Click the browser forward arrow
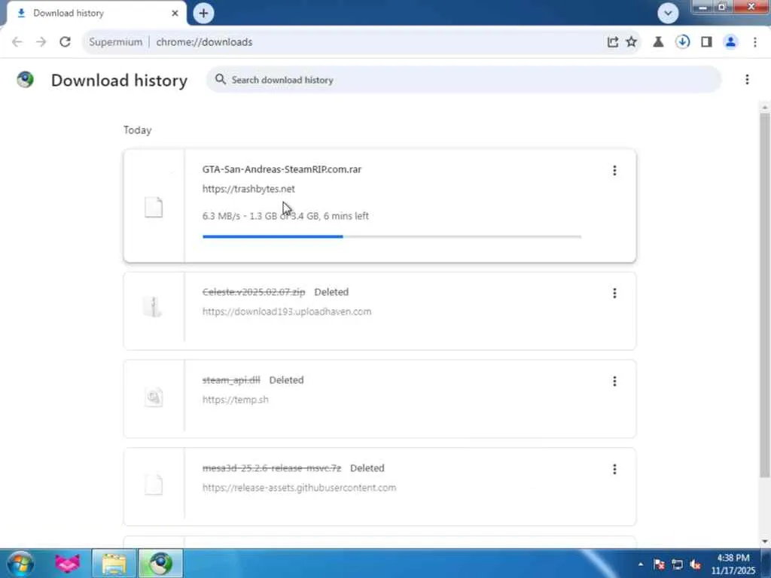 pyautogui.click(x=41, y=42)
